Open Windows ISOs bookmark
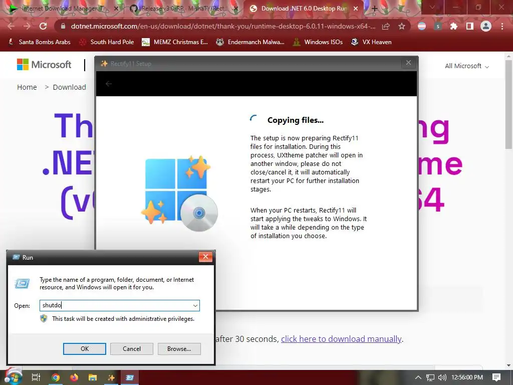The width and height of the screenshot is (513, 385). coord(318,42)
